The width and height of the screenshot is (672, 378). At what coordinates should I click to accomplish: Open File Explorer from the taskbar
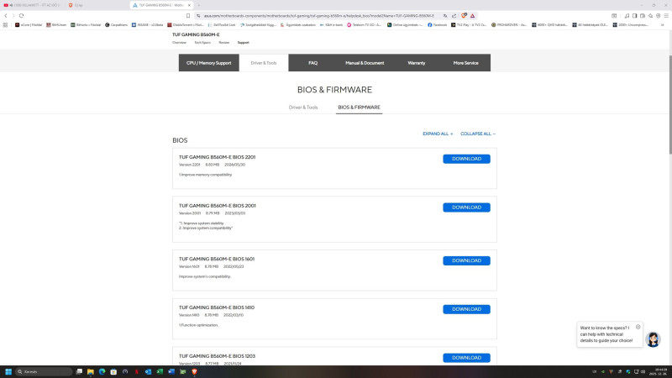tap(91, 371)
